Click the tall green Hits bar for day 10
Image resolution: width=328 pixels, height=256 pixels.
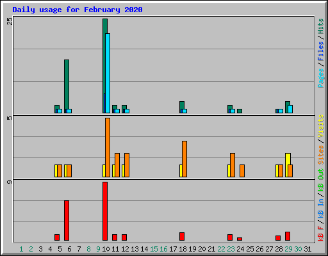click(x=105, y=66)
